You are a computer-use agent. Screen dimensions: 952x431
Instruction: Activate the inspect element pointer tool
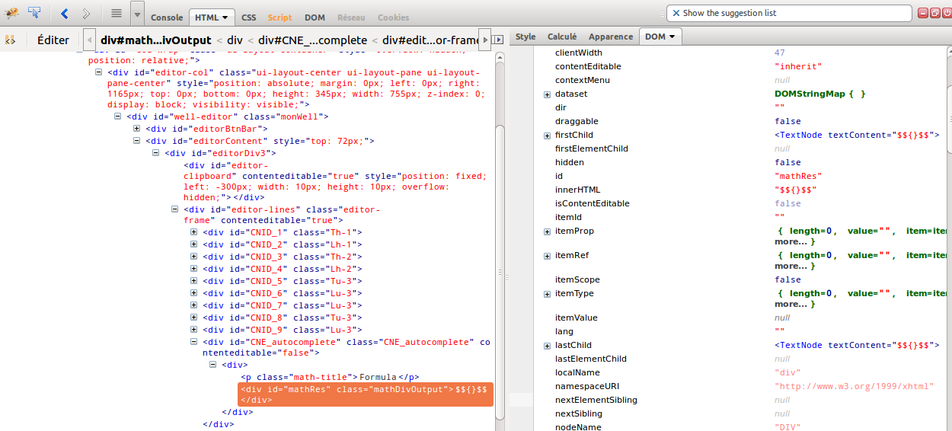[35, 13]
